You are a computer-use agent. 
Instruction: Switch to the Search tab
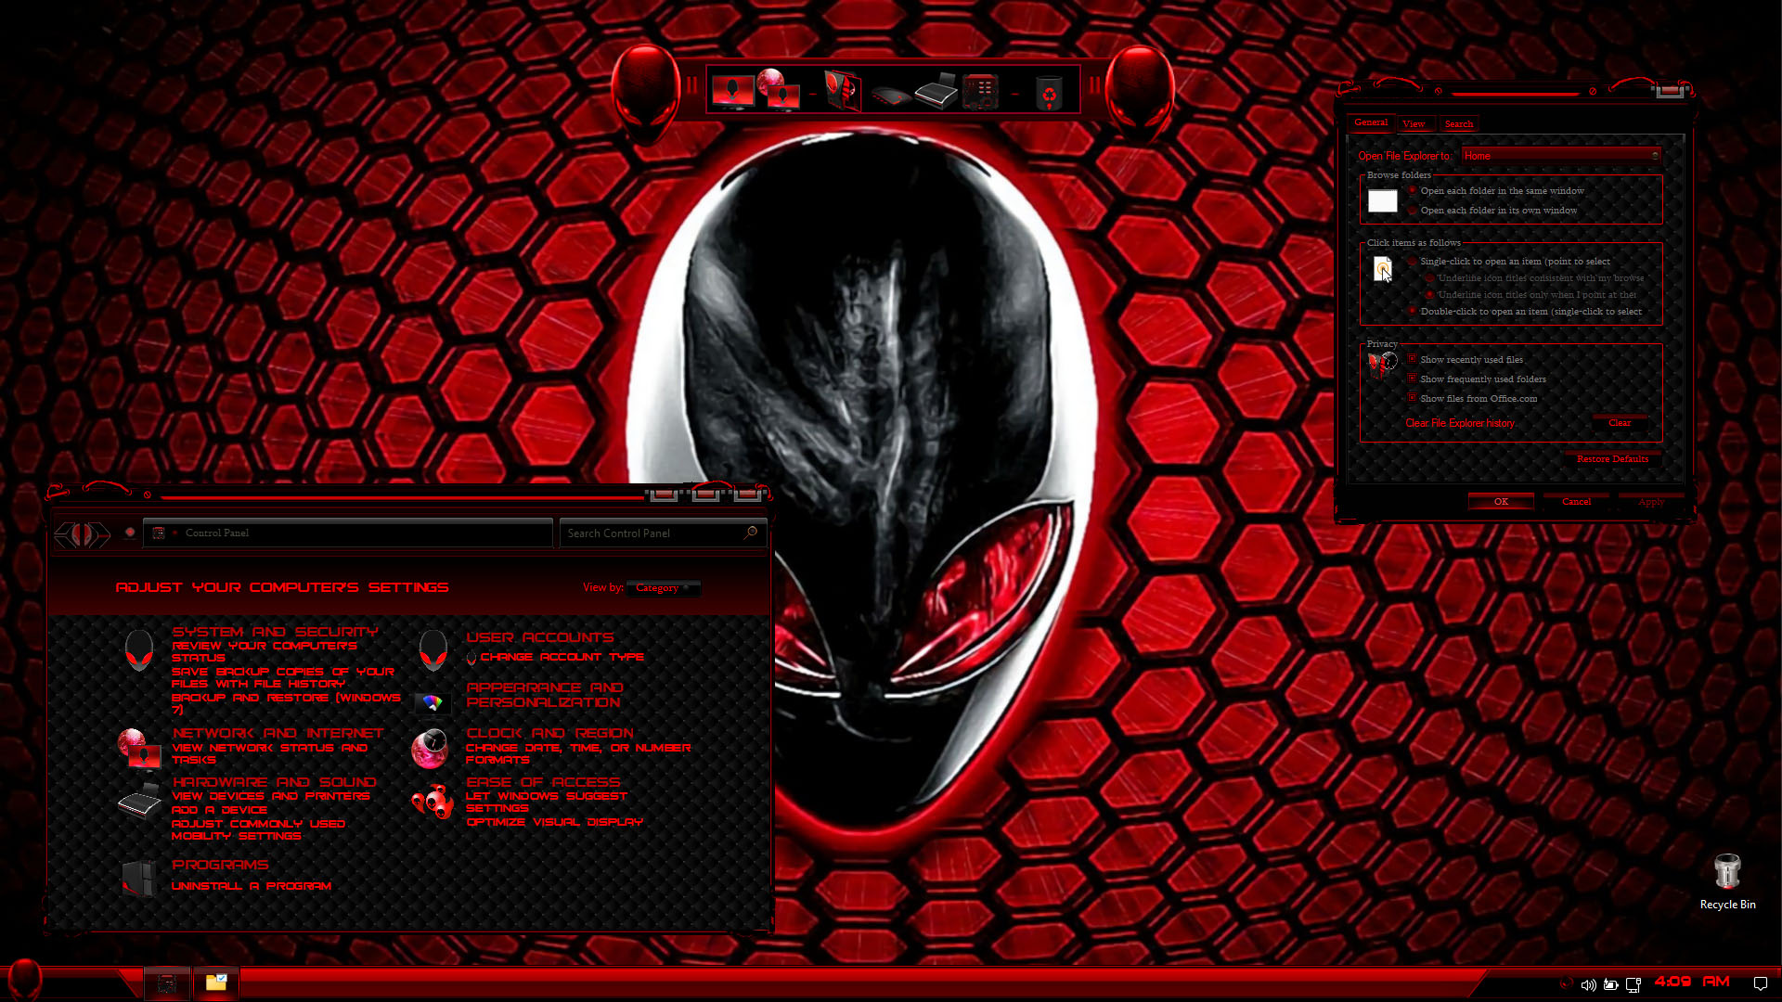[x=1458, y=123]
